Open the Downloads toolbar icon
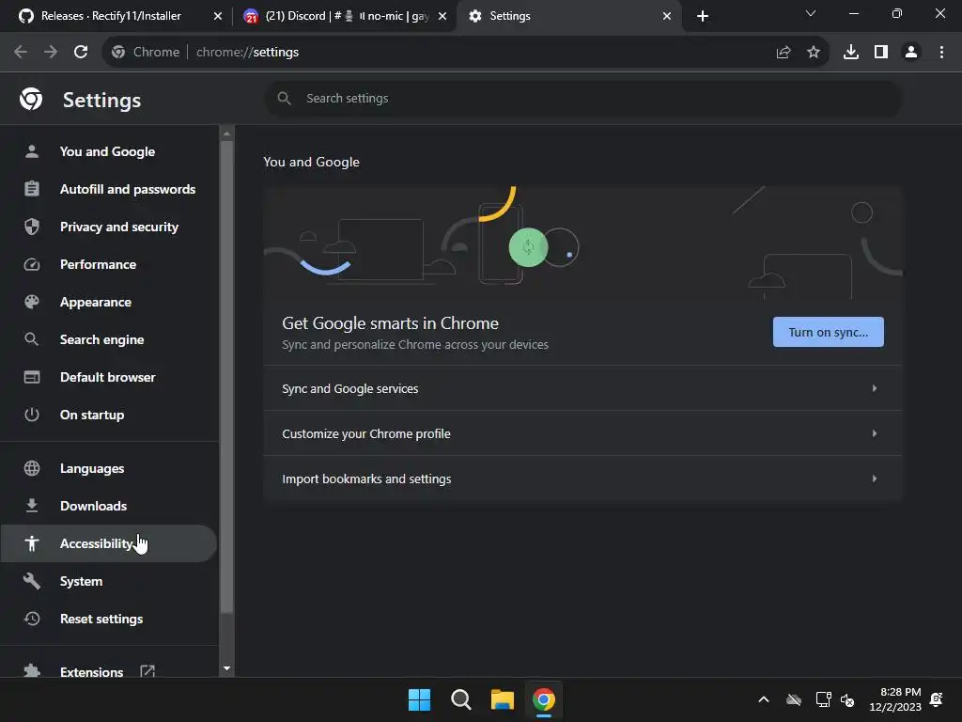The width and height of the screenshot is (962, 722). click(x=851, y=53)
